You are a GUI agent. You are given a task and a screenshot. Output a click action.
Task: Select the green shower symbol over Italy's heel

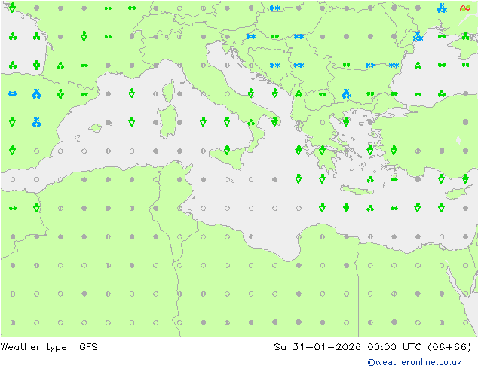pyautogui.click(x=274, y=121)
